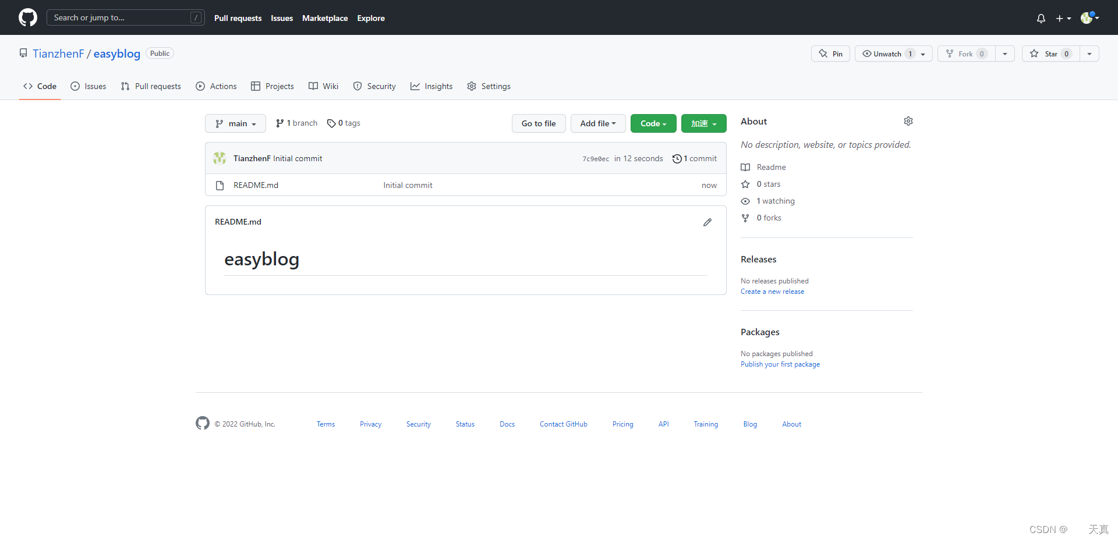Open the plus create-new menu
1118x540 pixels.
[x=1063, y=18]
